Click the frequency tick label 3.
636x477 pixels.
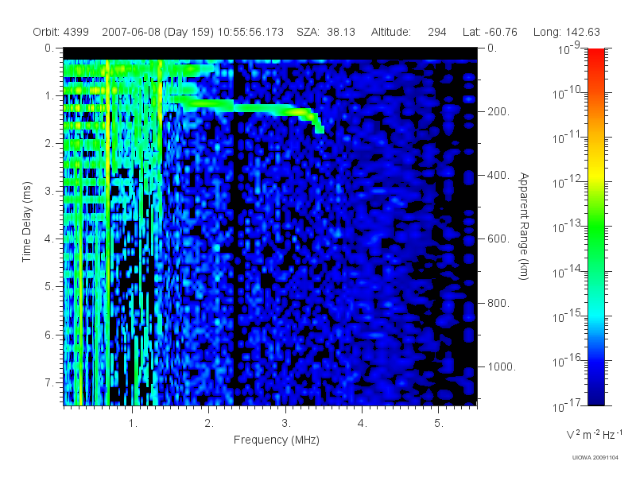[286, 424]
